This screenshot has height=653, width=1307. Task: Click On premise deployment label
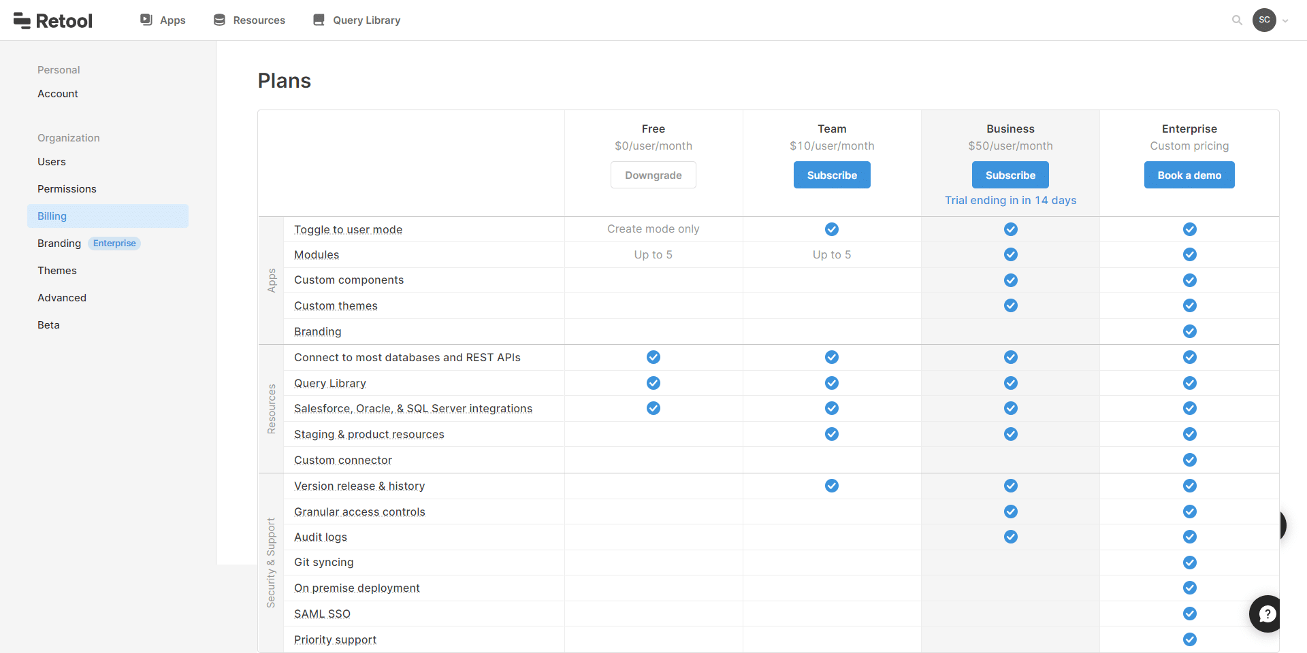click(357, 588)
